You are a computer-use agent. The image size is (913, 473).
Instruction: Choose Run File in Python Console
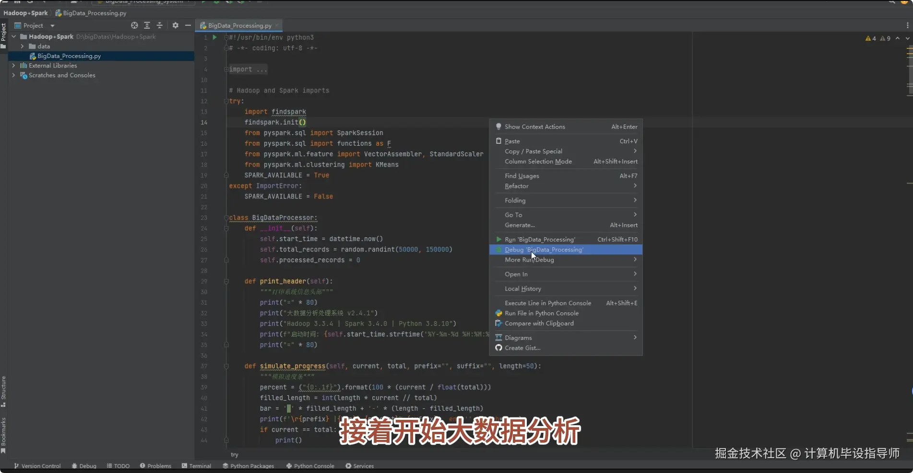click(x=566, y=313)
